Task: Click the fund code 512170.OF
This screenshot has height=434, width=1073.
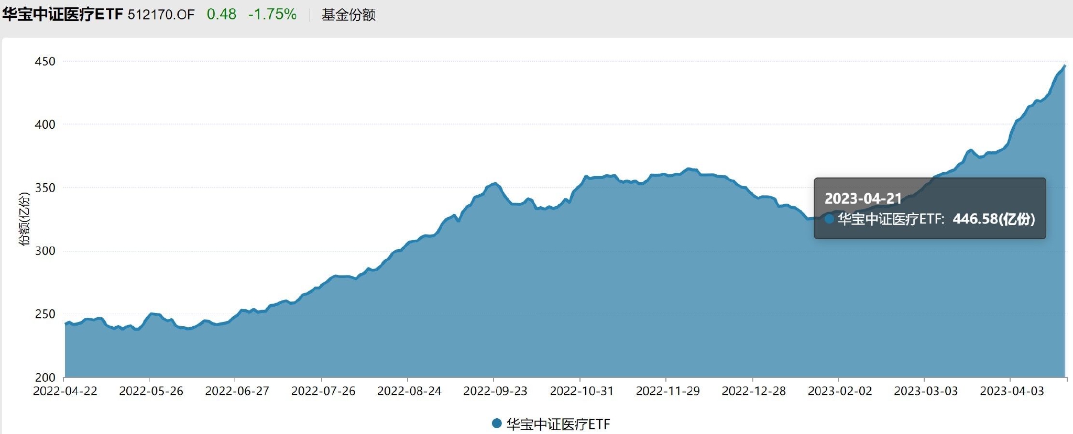Action: [x=161, y=15]
